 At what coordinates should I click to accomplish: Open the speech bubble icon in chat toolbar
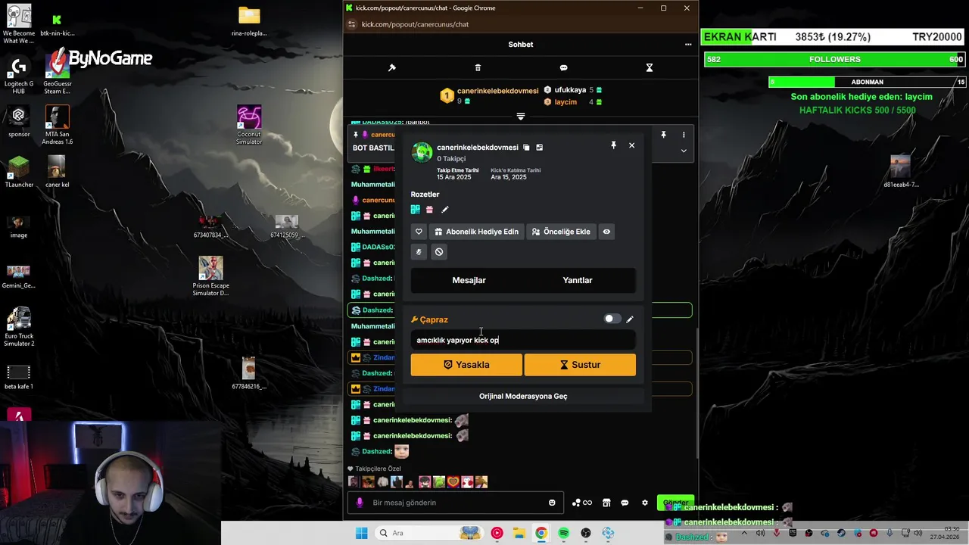[563, 68]
